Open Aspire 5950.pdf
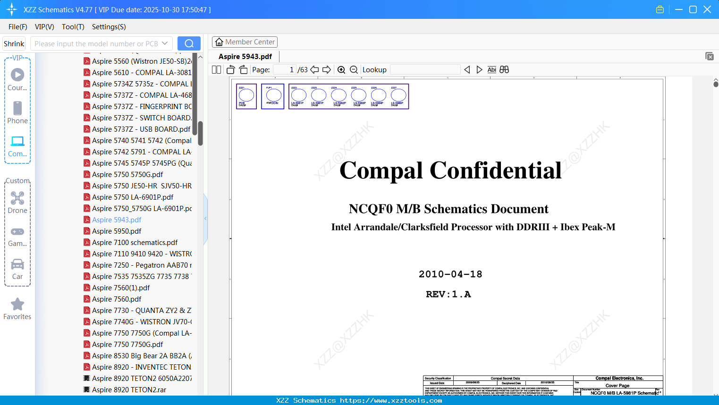 click(112, 231)
